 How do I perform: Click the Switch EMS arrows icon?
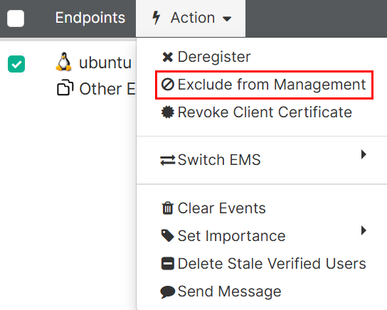coord(168,160)
